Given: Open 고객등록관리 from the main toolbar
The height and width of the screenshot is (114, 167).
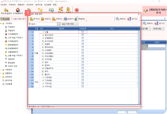Looking at the screenshot, I should pos(18,11).
